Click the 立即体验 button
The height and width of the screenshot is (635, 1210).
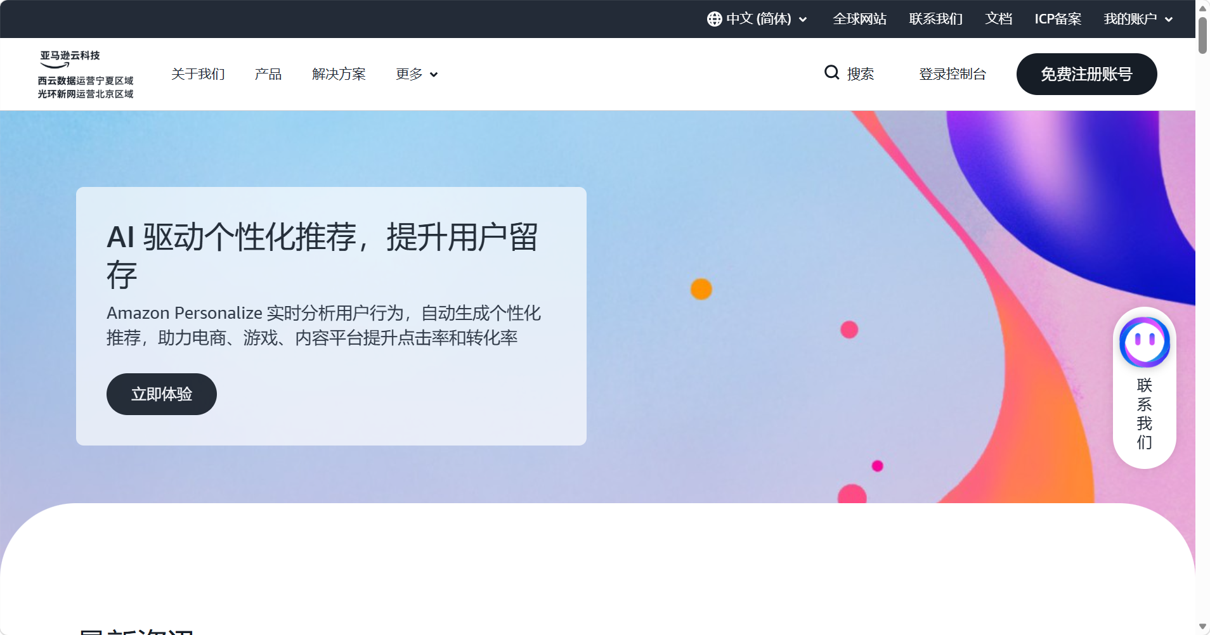coord(162,394)
